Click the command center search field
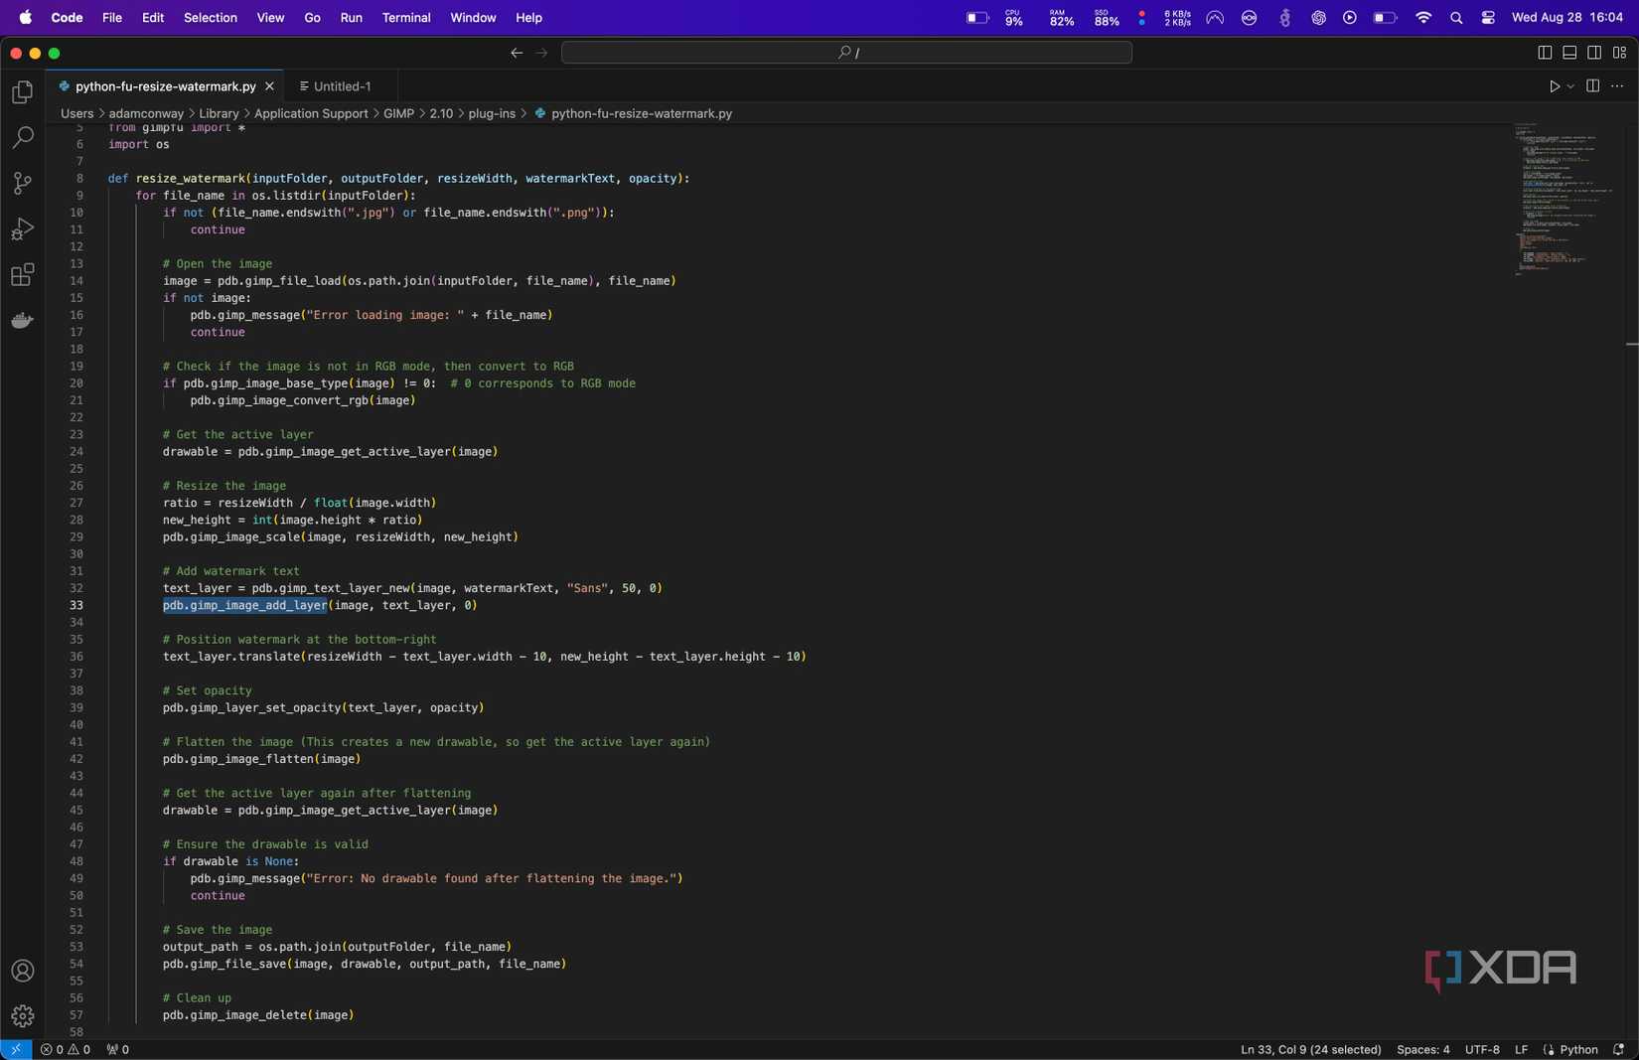This screenshot has width=1639, height=1060. pyautogui.click(x=845, y=53)
